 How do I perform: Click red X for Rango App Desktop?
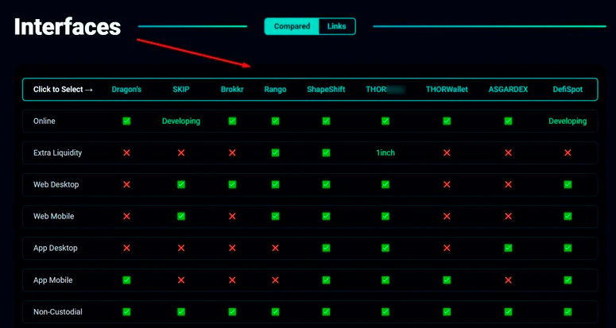pos(275,249)
